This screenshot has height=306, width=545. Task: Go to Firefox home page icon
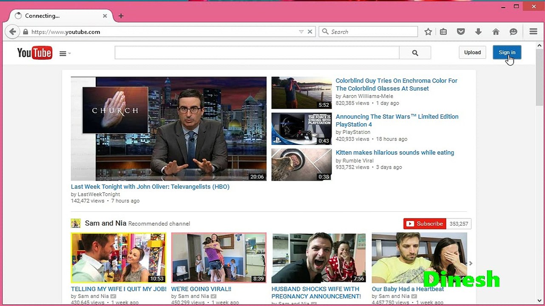point(496,31)
